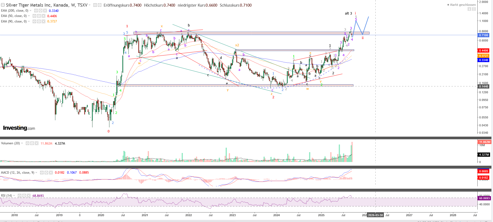The width and height of the screenshot is (493, 222).
Task: Open settings gear for EMA 90
Action: point(39,21)
